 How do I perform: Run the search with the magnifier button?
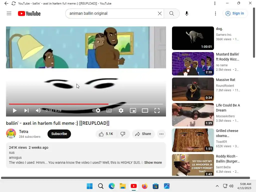click(171, 13)
